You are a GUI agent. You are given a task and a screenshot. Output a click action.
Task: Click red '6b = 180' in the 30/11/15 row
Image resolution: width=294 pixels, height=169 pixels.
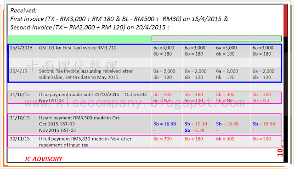click(194, 139)
